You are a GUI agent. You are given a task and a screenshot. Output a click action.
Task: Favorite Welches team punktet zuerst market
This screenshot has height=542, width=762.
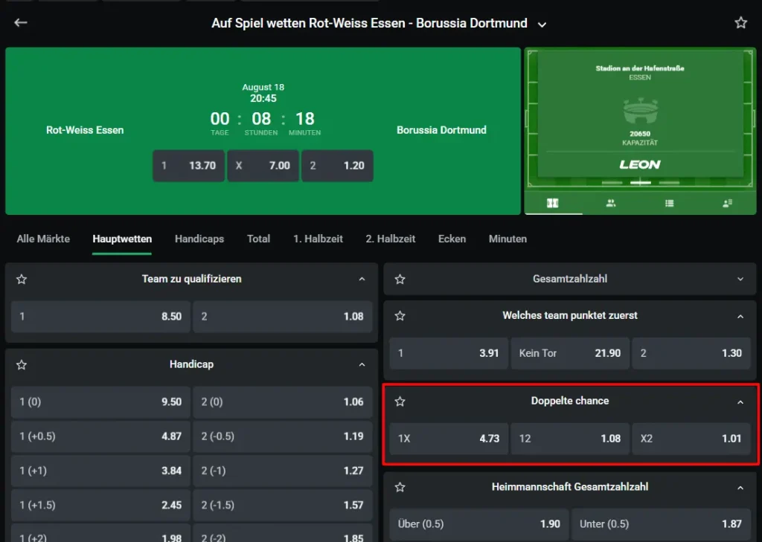400,316
